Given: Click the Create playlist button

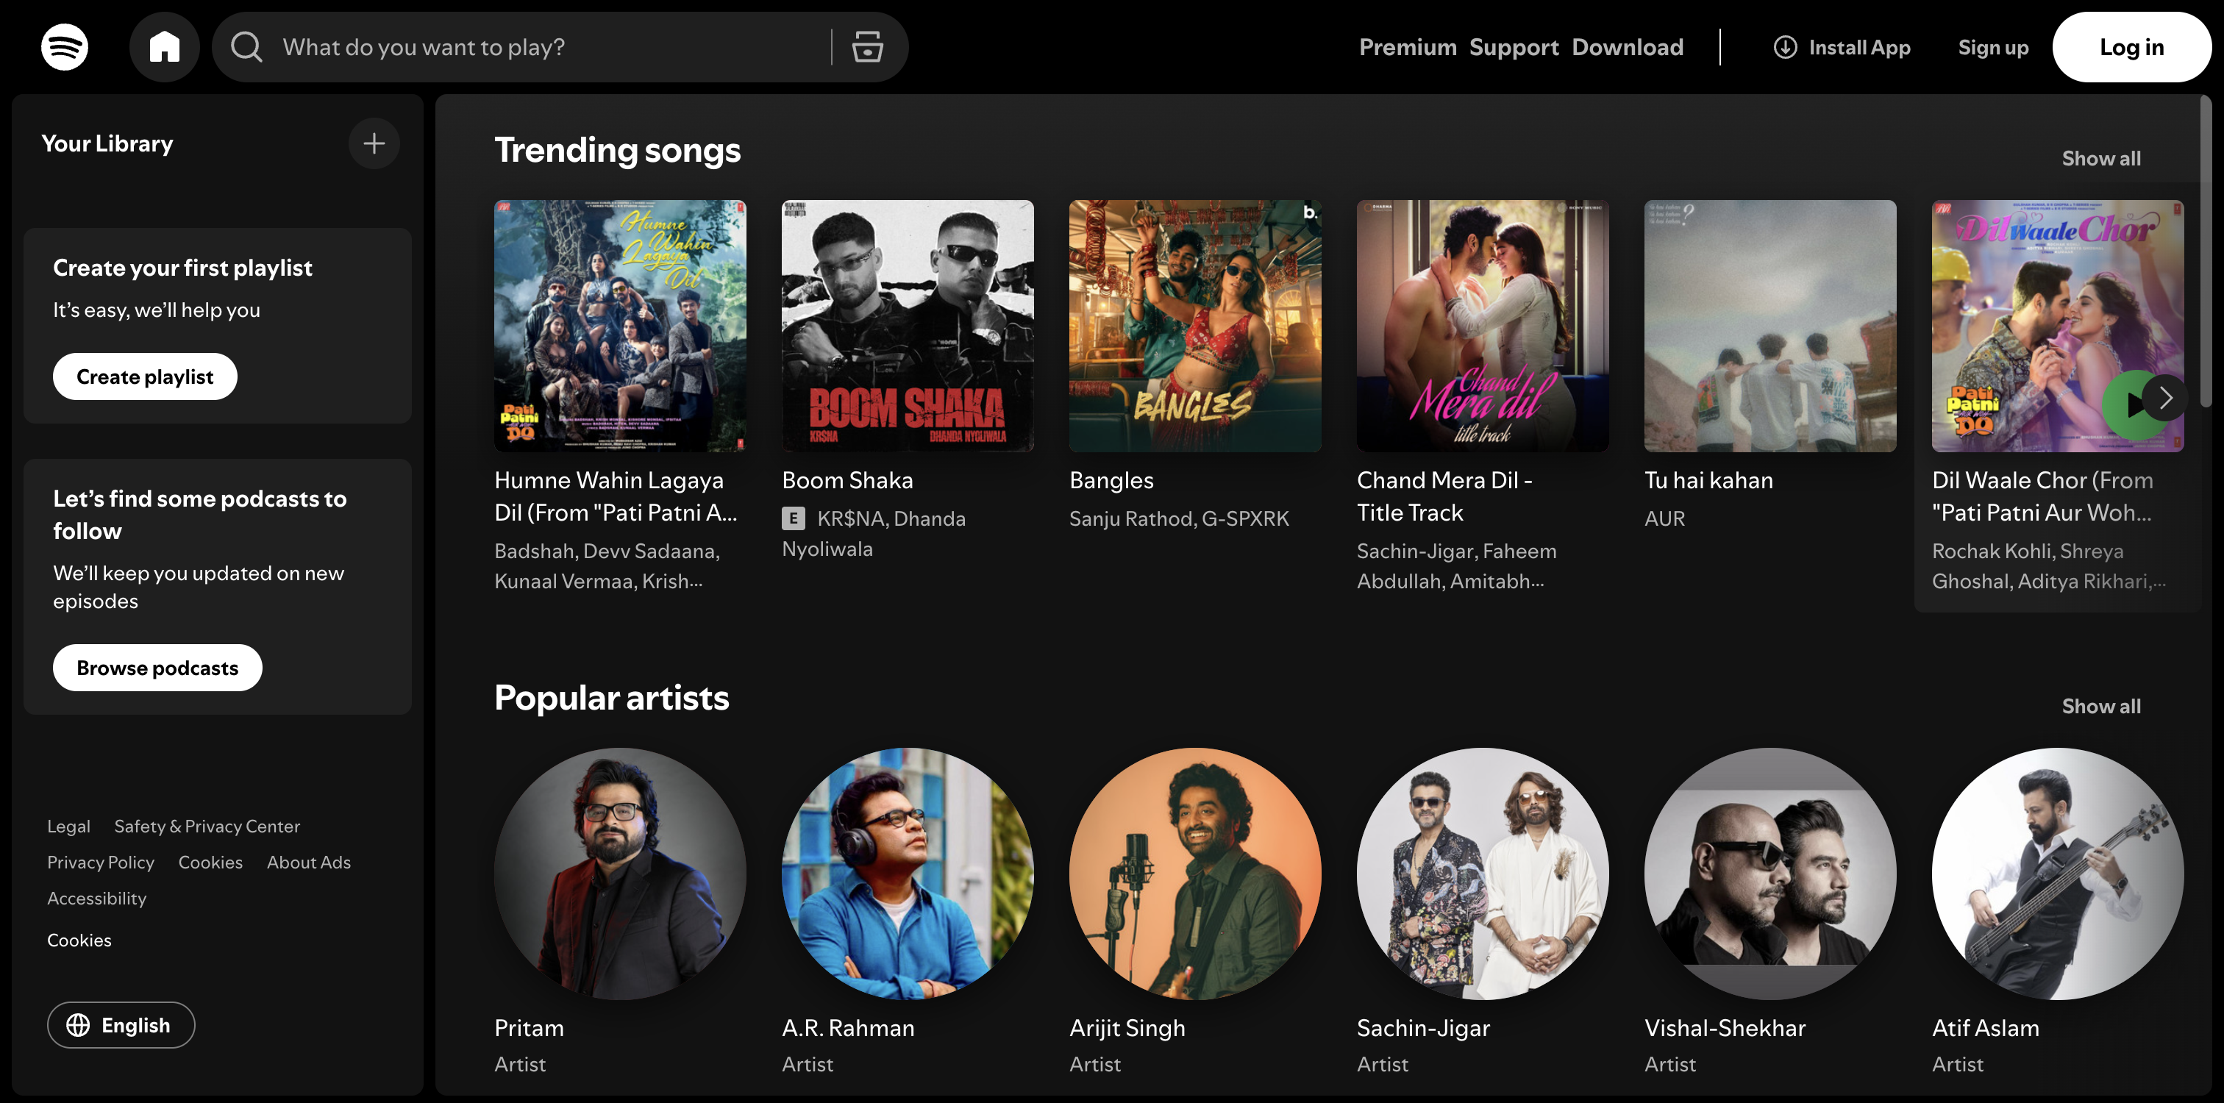Looking at the screenshot, I should (145, 376).
